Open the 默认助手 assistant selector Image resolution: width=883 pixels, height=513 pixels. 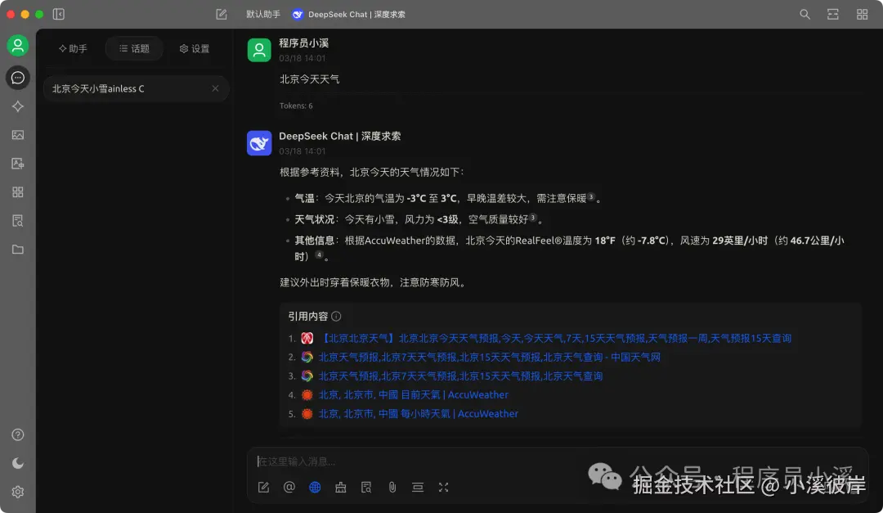[262, 14]
